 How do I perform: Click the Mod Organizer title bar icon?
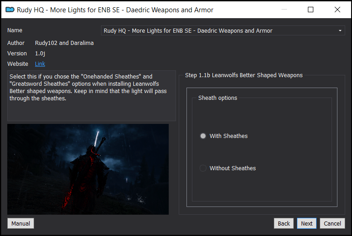[x=10, y=10]
